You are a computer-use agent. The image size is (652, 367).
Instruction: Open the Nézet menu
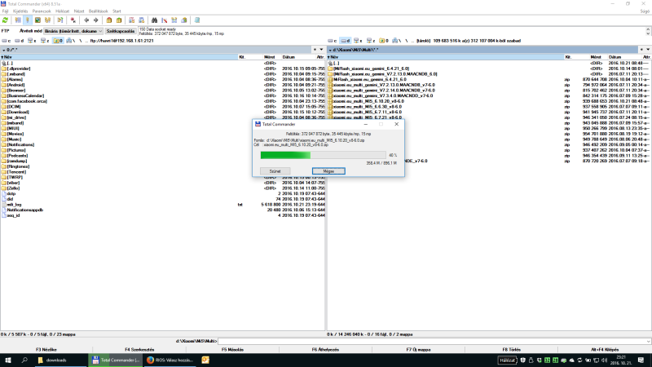(x=79, y=11)
